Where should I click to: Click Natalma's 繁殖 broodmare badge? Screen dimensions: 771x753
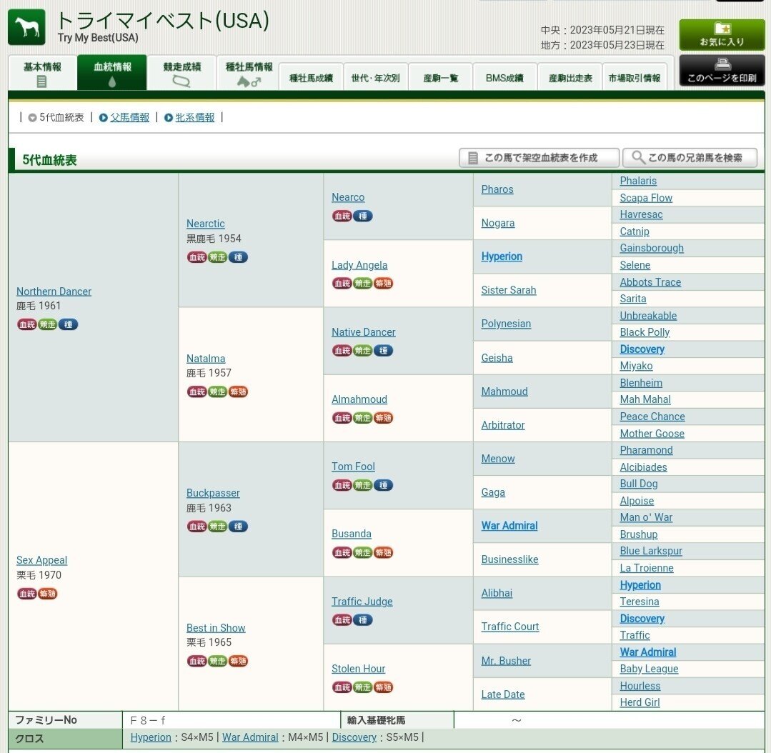coord(238,392)
